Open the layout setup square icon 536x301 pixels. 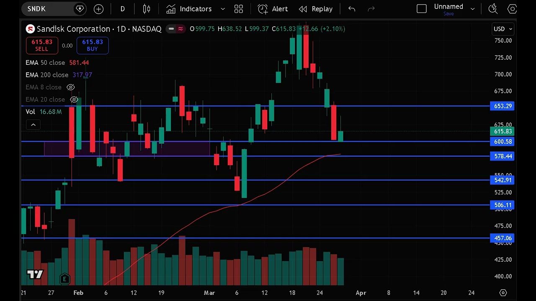[x=422, y=9]
